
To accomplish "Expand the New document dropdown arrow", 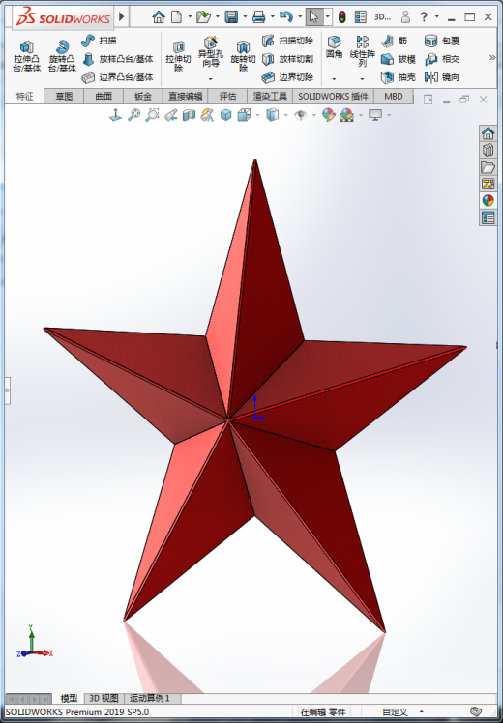I will click(190, 17).
